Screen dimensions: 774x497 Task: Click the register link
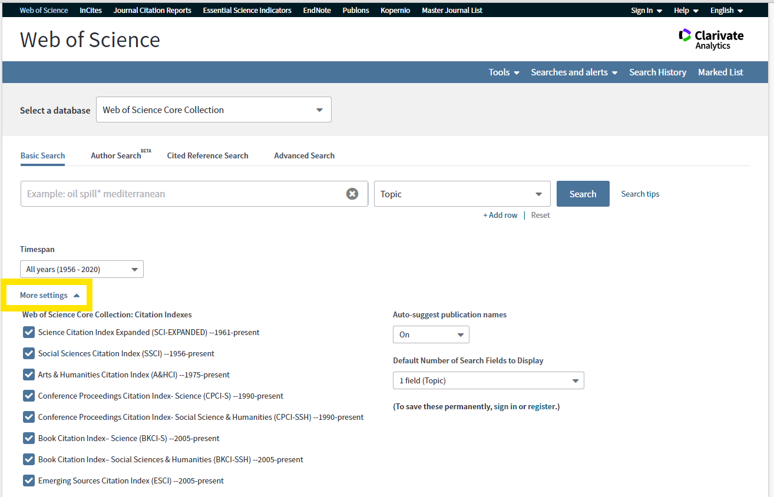[541, 406]
